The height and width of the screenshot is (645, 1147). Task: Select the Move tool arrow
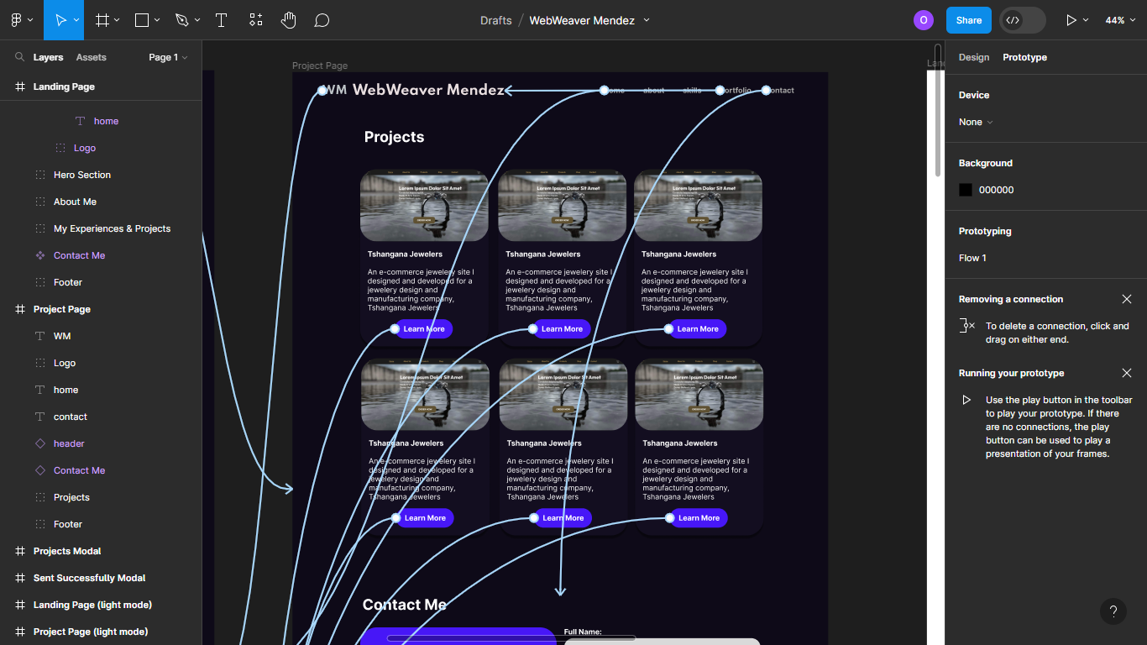(60, 20)
